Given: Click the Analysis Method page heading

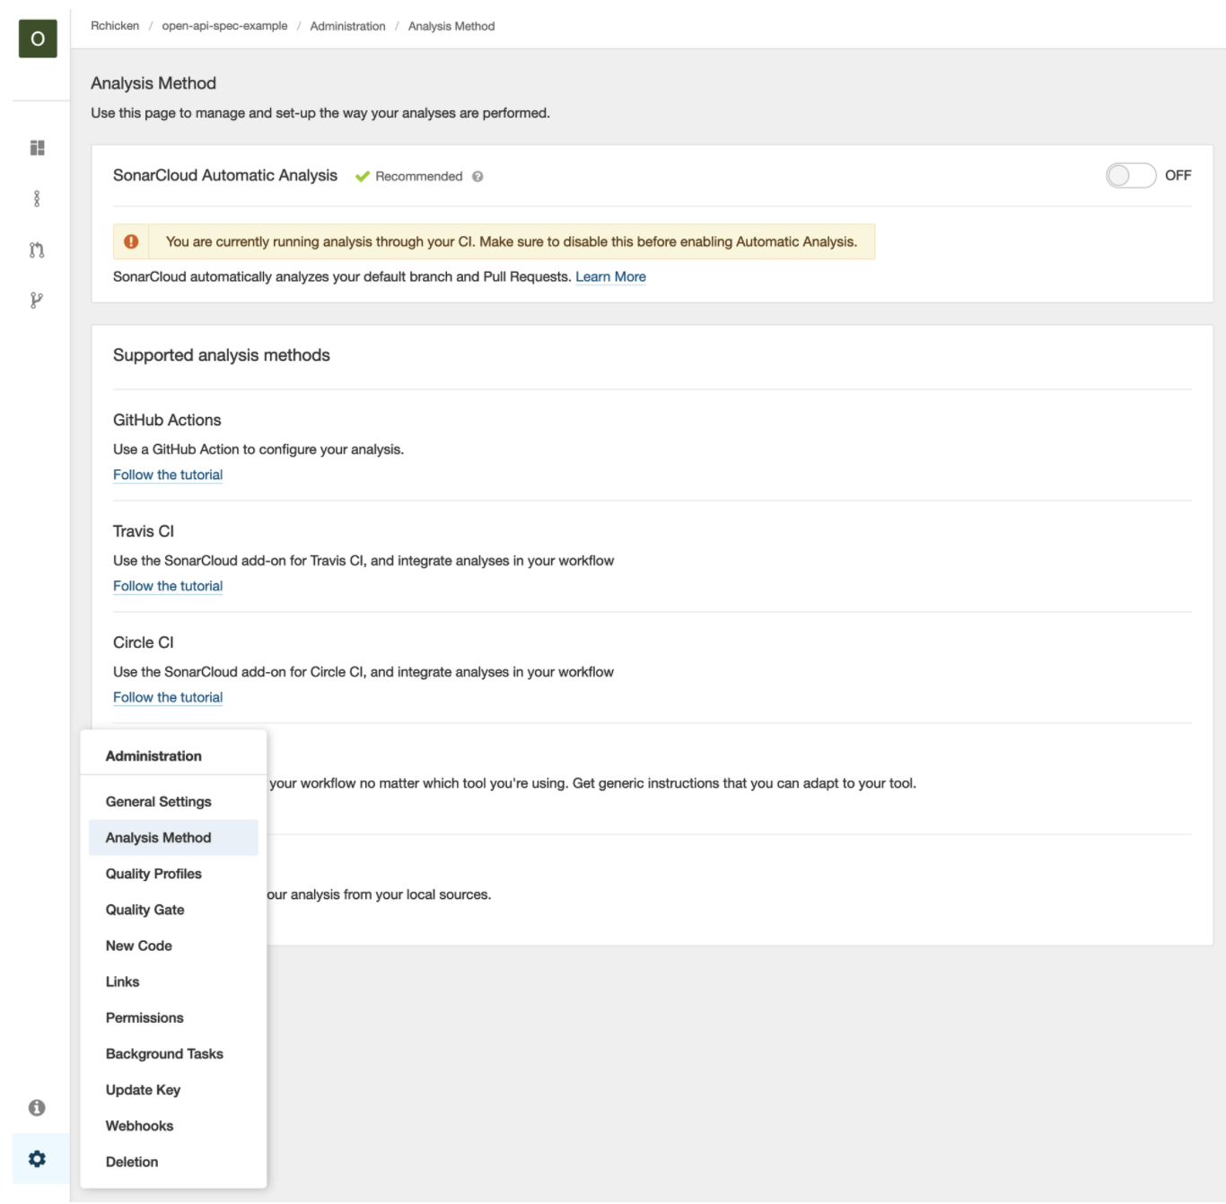Looking at the screenshot, I should [153, 83].
